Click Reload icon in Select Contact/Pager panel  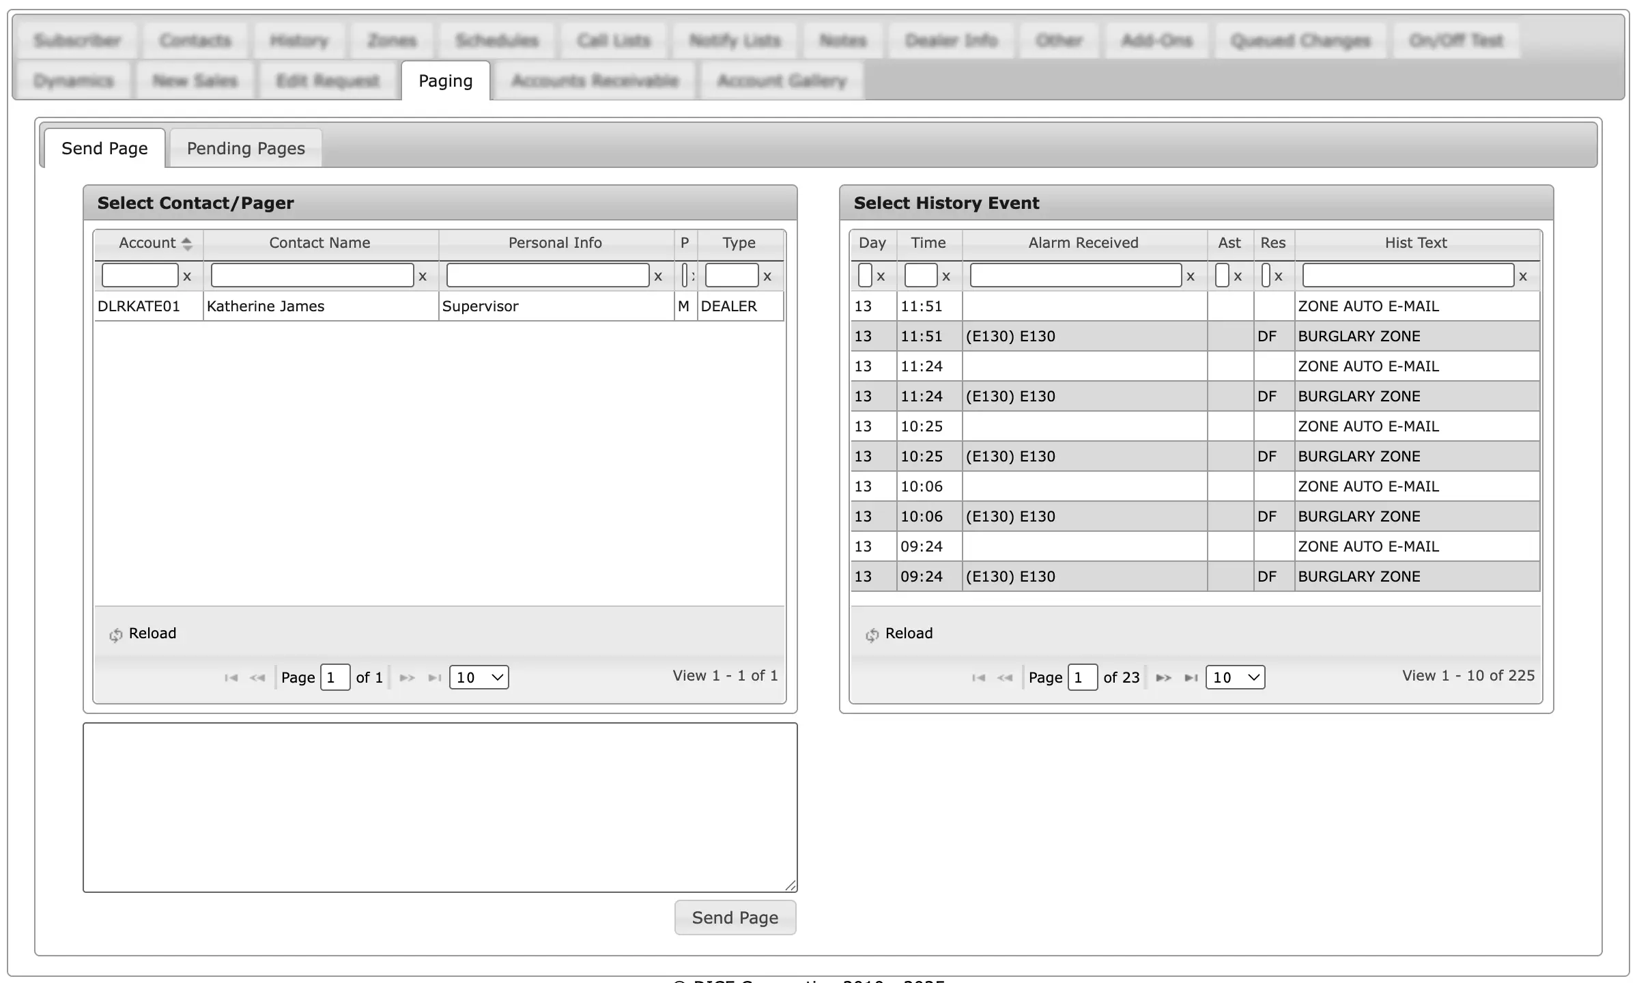115,635
